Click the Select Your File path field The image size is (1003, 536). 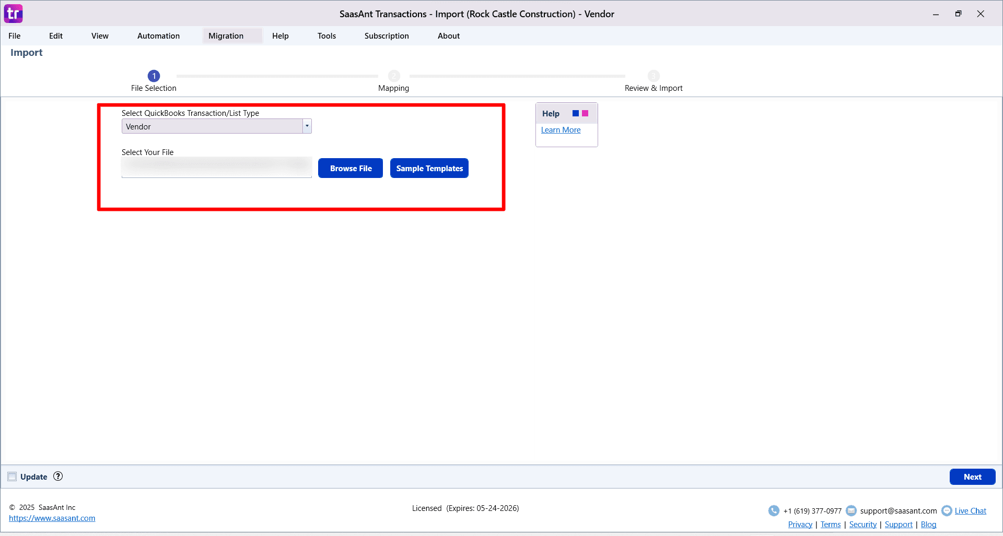[x=216, y=168]
